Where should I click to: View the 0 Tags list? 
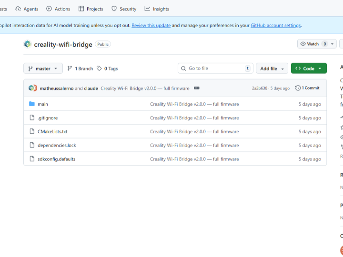coord(107,69)
